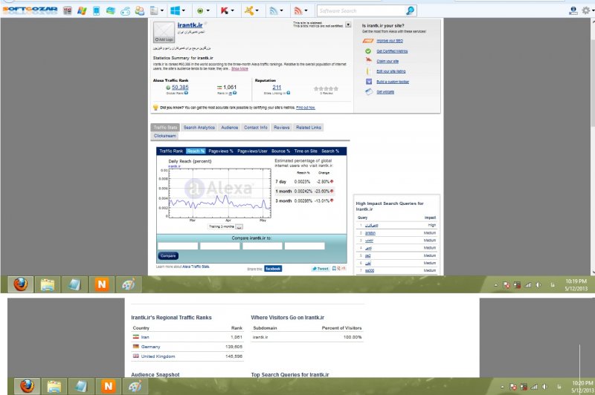Click the Softgozar toolbar logo
The height and width of the screenshot is (395, 595).
(30, 10)
